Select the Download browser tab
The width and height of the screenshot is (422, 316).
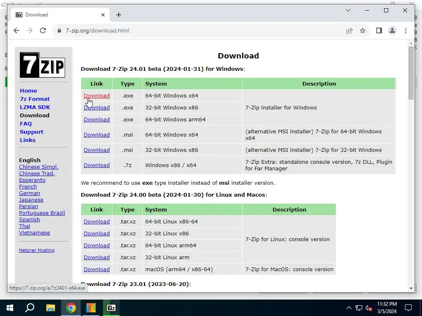tap(60, 15)
